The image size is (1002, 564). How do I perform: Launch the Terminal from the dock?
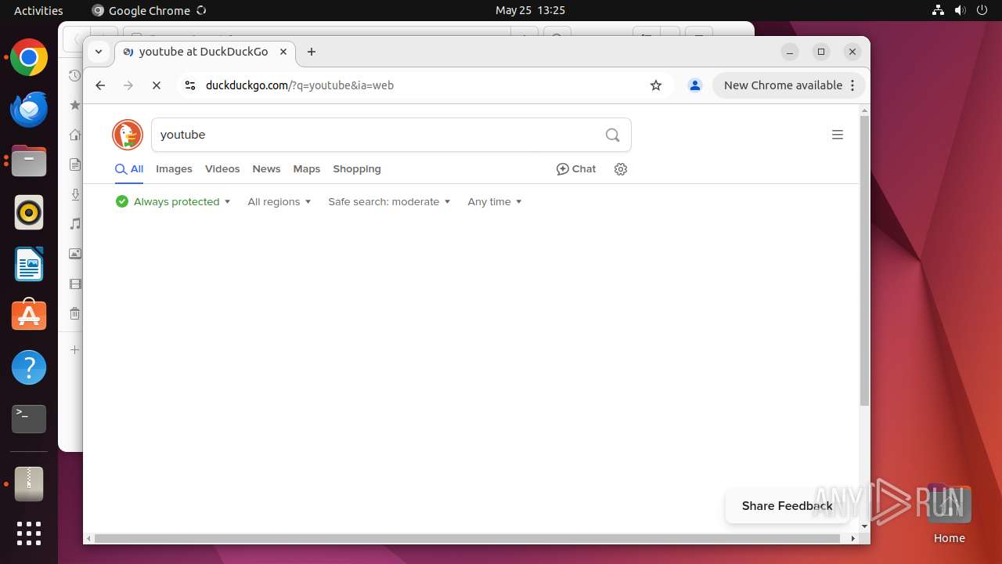29,419
